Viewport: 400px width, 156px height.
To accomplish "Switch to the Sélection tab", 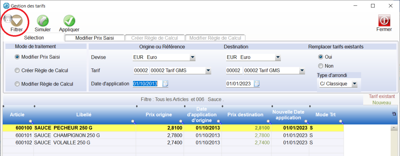I will pyautogui.click(x=34, y=37).
